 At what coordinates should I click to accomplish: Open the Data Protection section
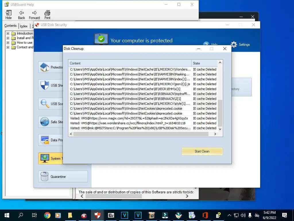tap(51, 140)
